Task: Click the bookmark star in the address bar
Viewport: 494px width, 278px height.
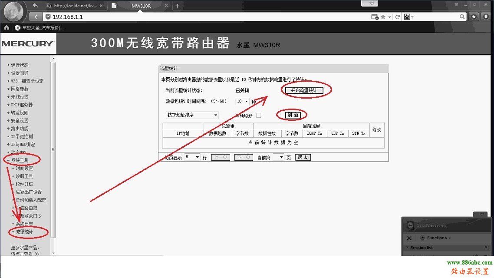Action: click(383, 17)
